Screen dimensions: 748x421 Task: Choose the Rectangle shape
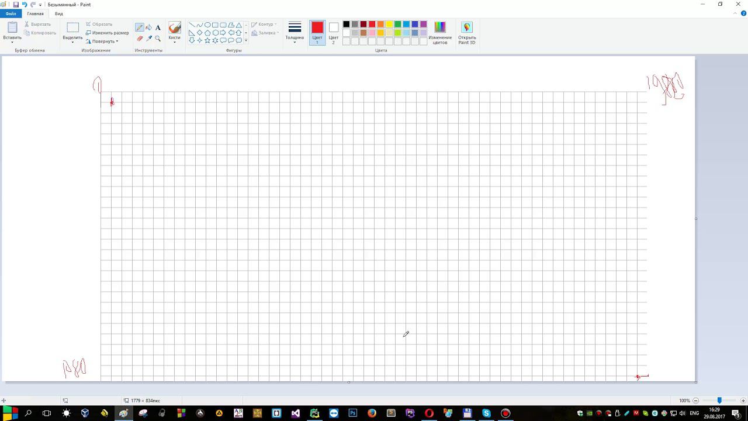pos(215,25)
